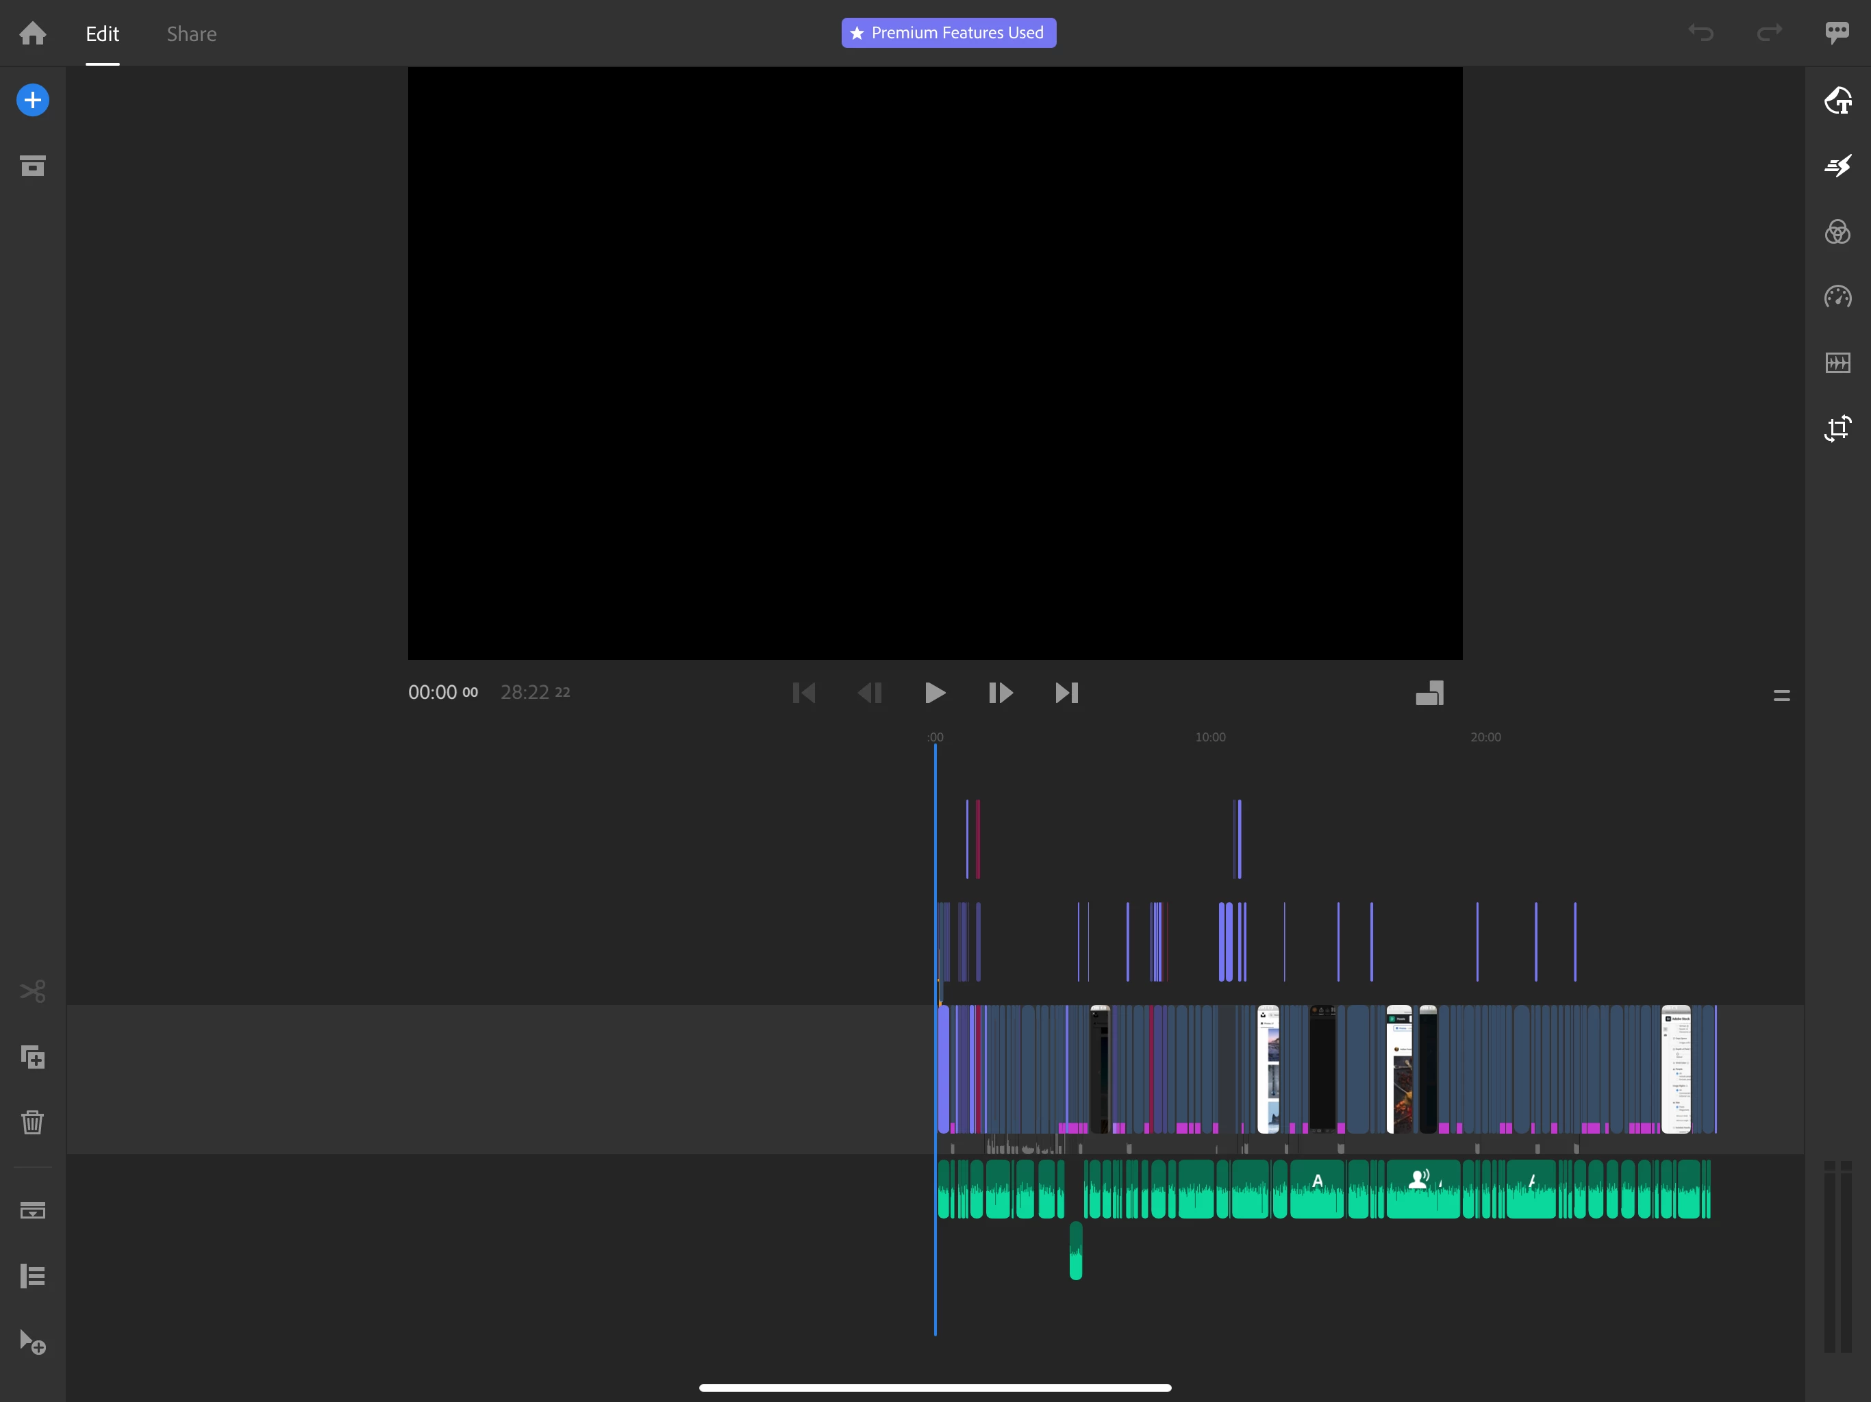Image resolution: width=1871 pixels, height=1402 pixels.
Task: Go to the Home screen
Action: [32, 34]
